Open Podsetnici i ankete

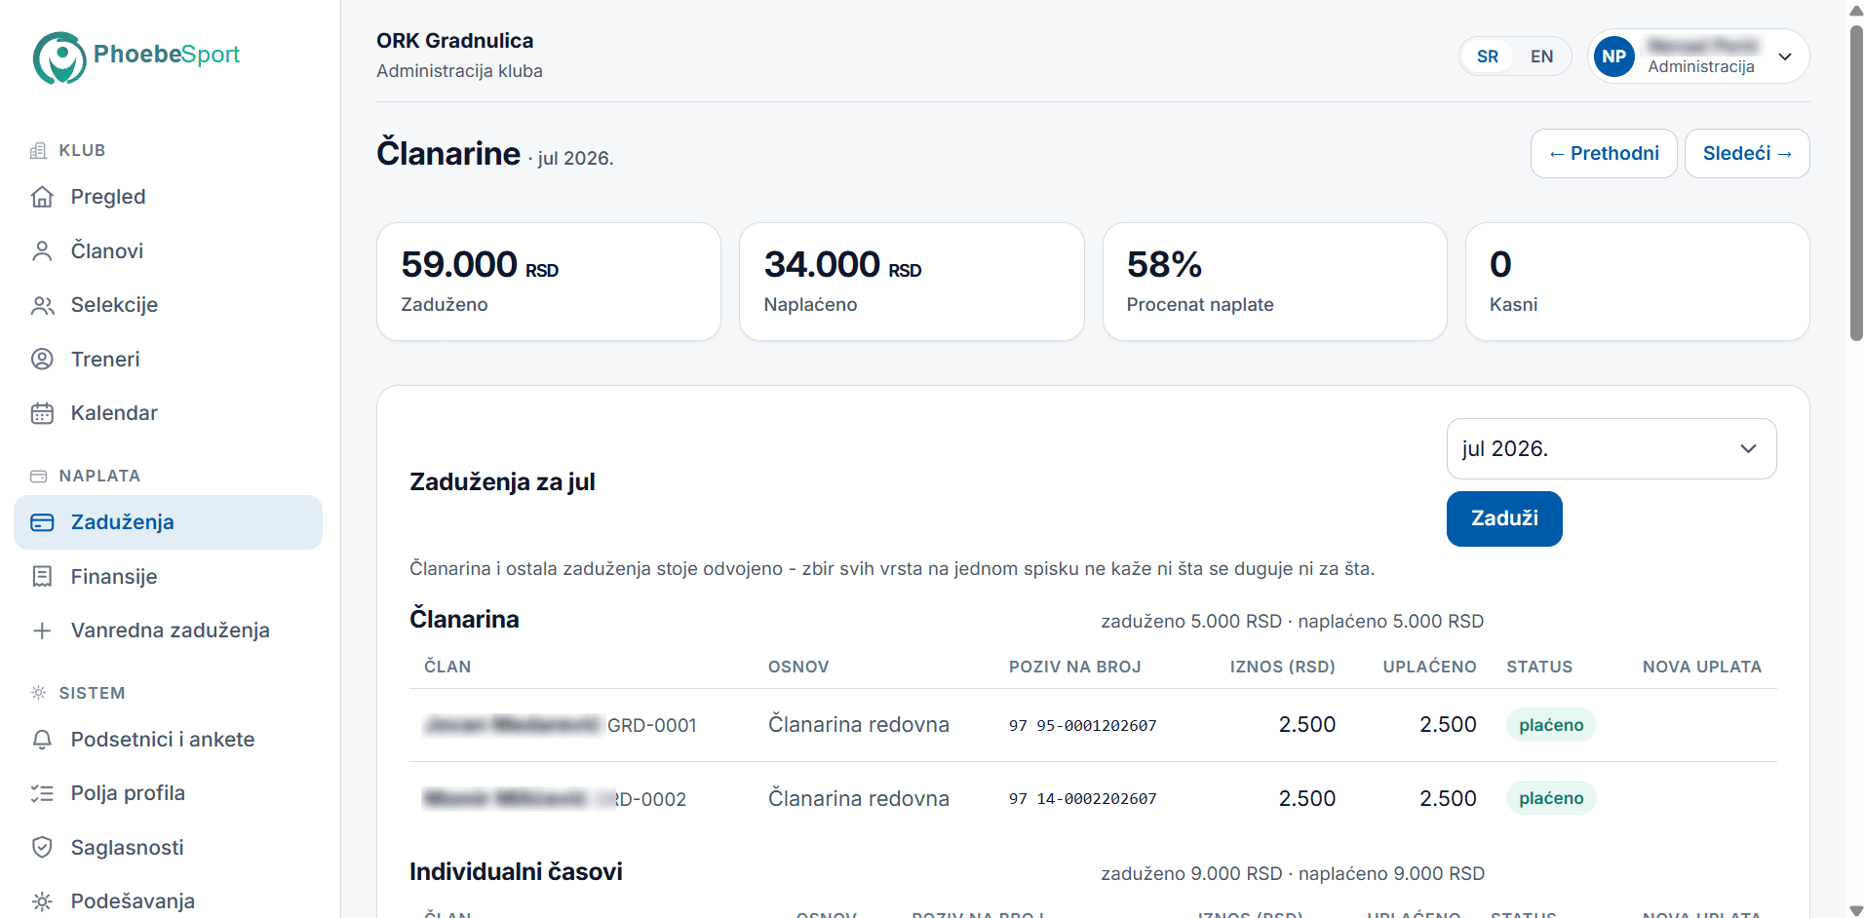pos(168,740)
